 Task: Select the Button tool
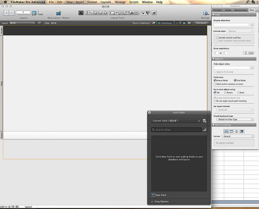117,13
